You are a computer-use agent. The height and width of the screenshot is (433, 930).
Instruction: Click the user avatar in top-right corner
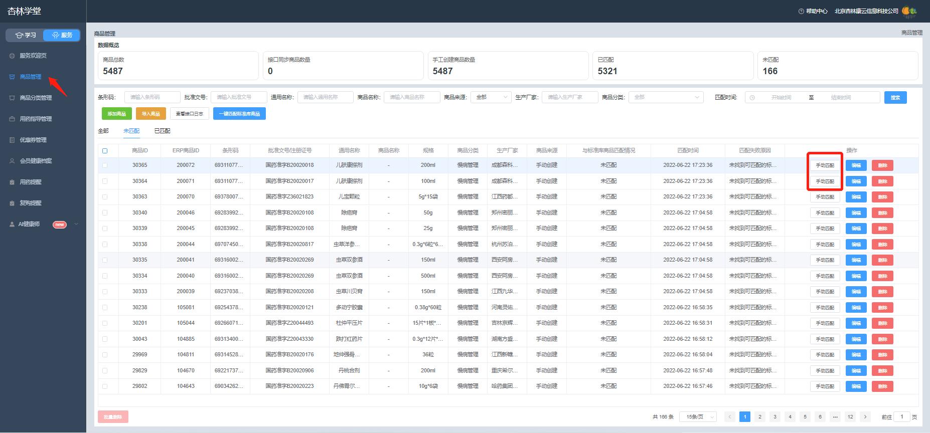pyautogui.click(x=909, y=11)
